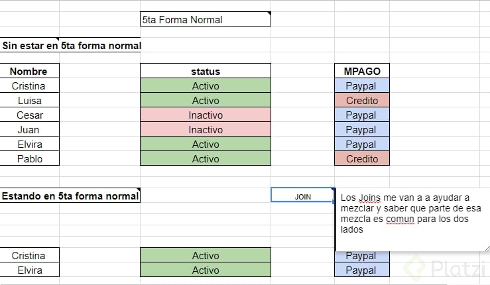Select the 'status' header cell
This screenshot has height=285, width=490.
pyautogui.click(x=206, y=71)
